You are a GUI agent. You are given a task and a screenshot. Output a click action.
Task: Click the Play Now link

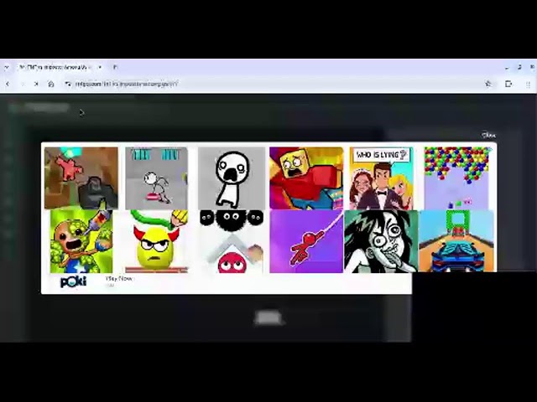(119, 279)
